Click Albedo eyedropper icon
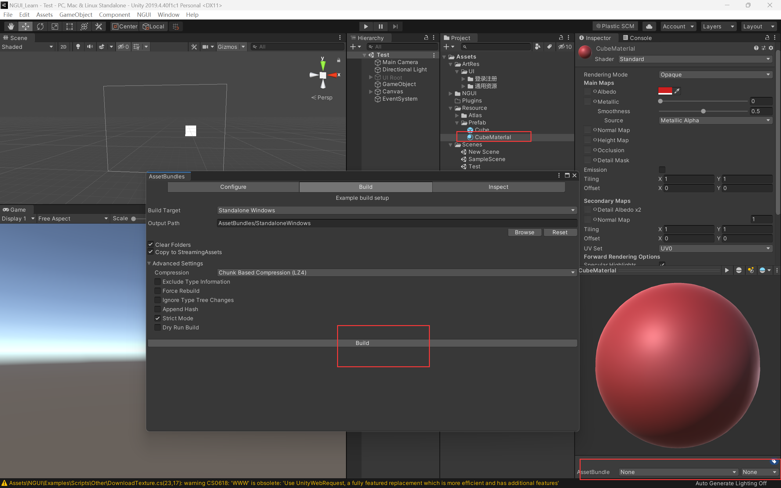This screenshot has width=781, height=488. pos(677,91)
